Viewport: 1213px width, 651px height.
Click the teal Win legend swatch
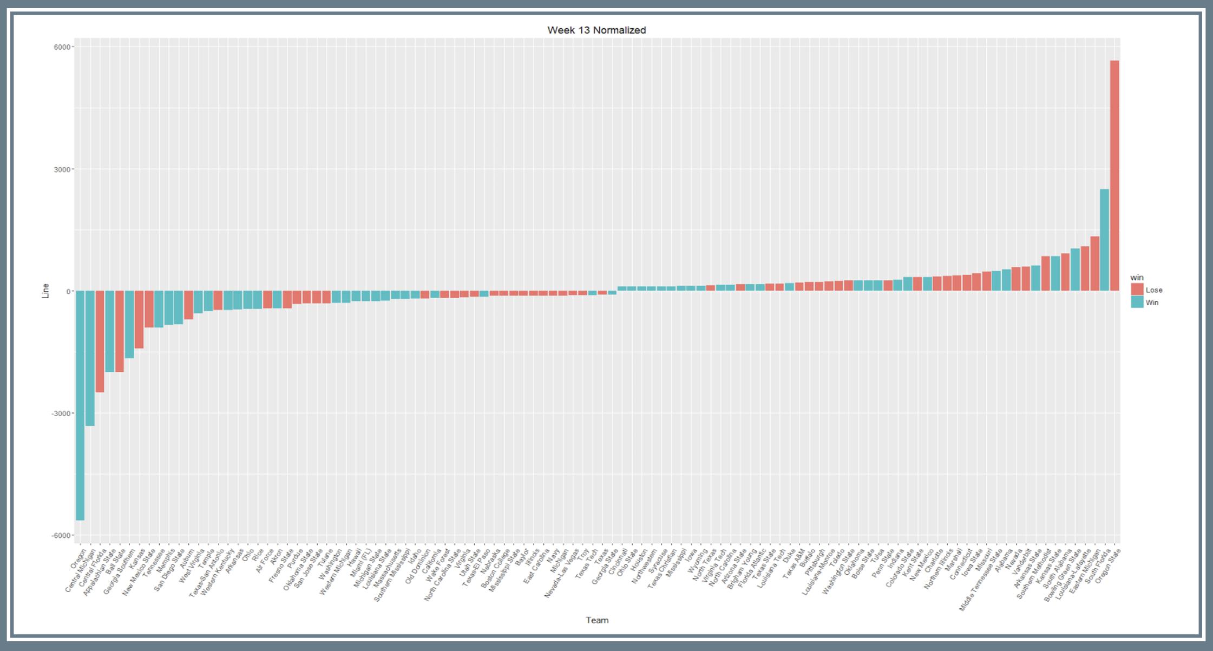click(1137, 303)
